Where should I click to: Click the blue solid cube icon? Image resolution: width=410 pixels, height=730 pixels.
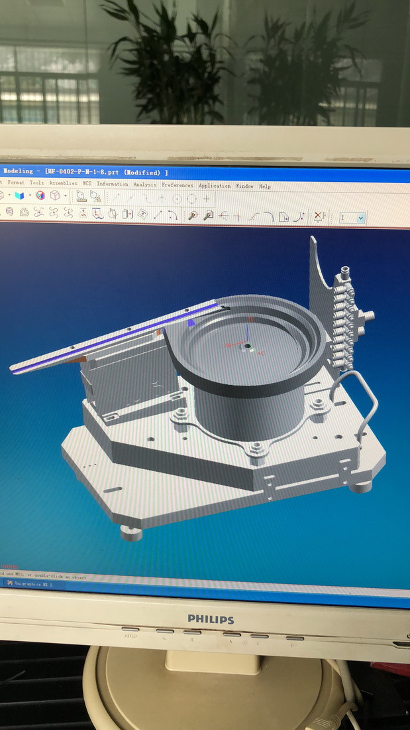[19, 196]
